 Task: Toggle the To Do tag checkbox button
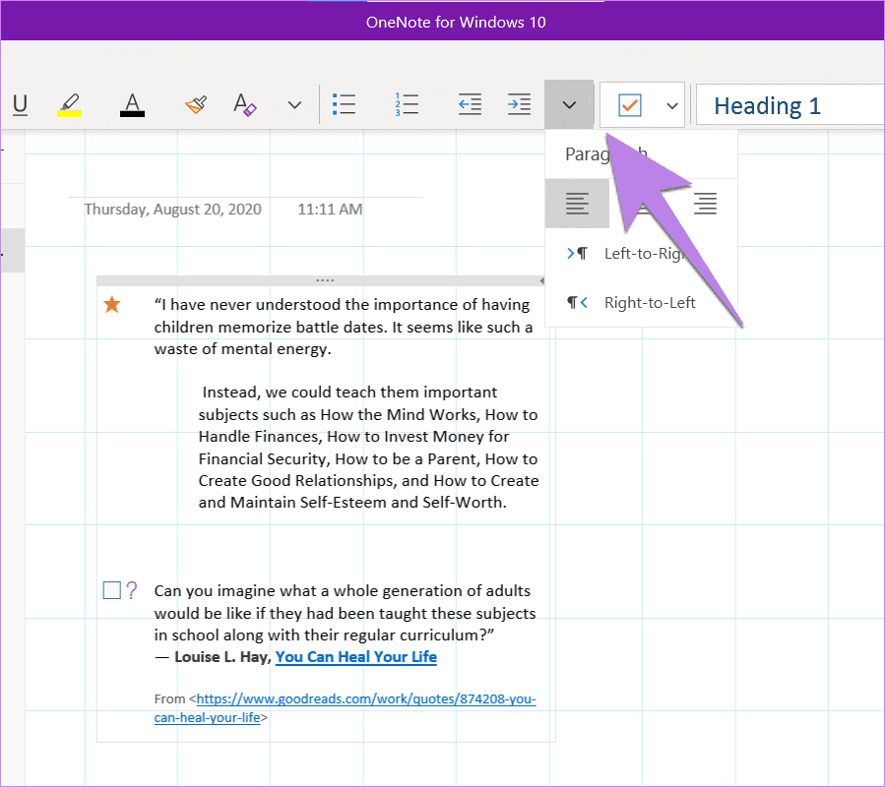(x=630, y=105)
